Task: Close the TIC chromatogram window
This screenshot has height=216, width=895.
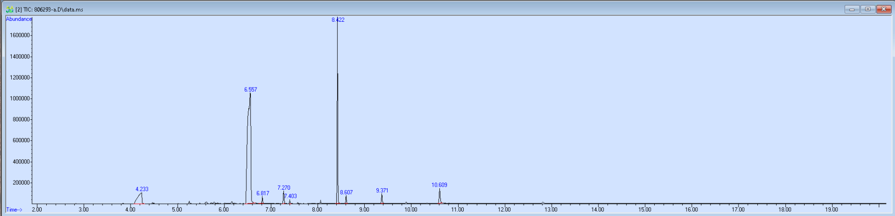Action: click(x=883, y=9)
